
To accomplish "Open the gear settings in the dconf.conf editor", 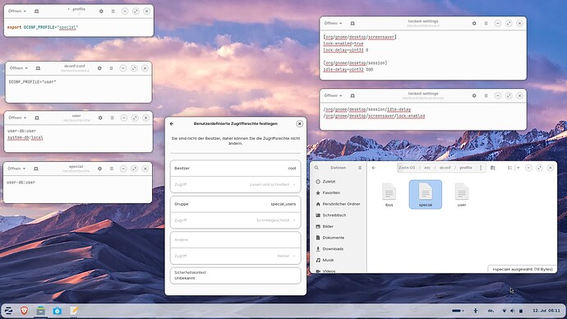I will (99, 68).
